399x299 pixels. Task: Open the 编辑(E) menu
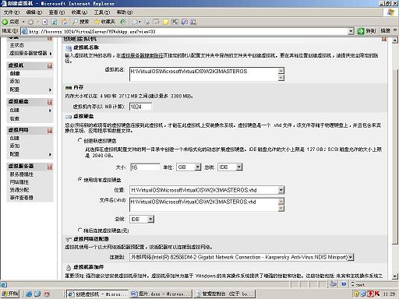click(34, 12)
